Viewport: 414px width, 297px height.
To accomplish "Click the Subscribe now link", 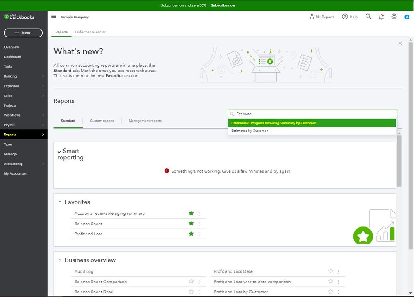I will [223, 5].
